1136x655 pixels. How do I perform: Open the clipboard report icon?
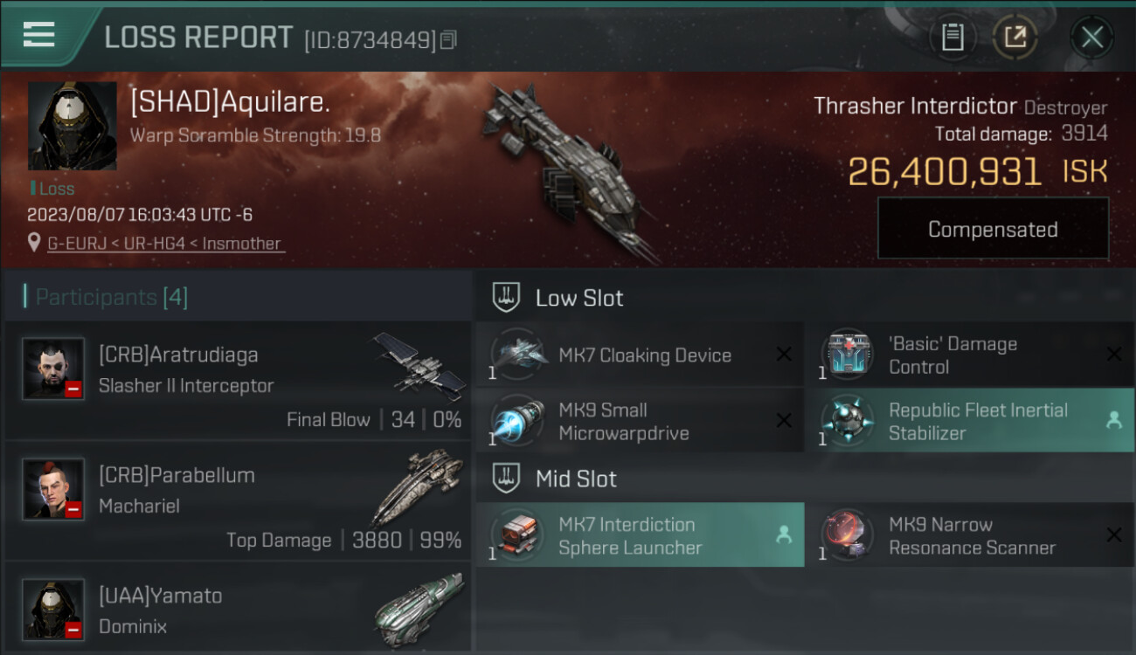click(952, 38)
